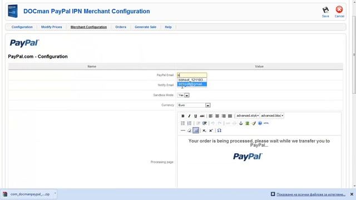The image size is (356, 200).
Task: Toggle the highlighted visual aid icon
Action: pyautogui.click(x=196, y=131)
